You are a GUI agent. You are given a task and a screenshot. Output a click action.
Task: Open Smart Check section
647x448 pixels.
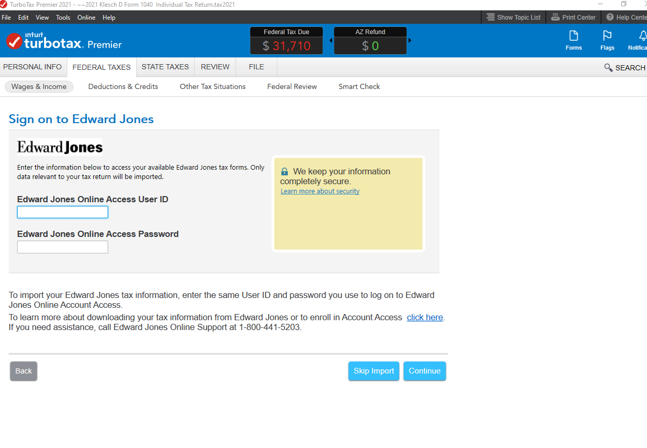[x=359, y=86]
